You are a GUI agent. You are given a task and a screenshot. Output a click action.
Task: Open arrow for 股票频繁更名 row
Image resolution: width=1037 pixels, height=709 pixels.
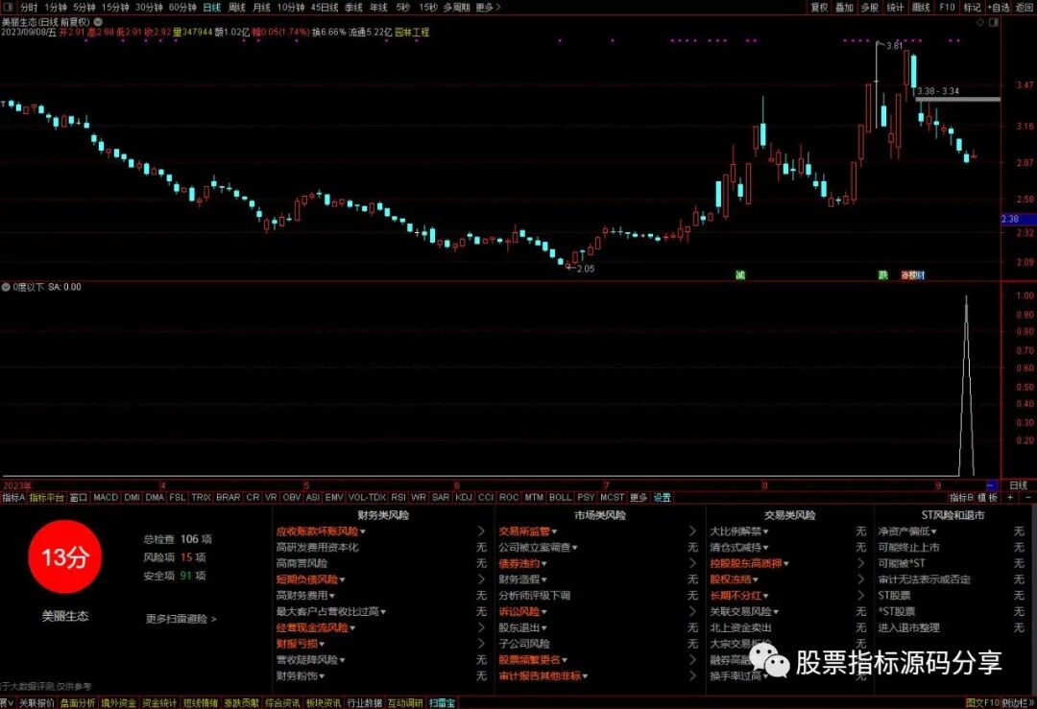click(692, 659)
